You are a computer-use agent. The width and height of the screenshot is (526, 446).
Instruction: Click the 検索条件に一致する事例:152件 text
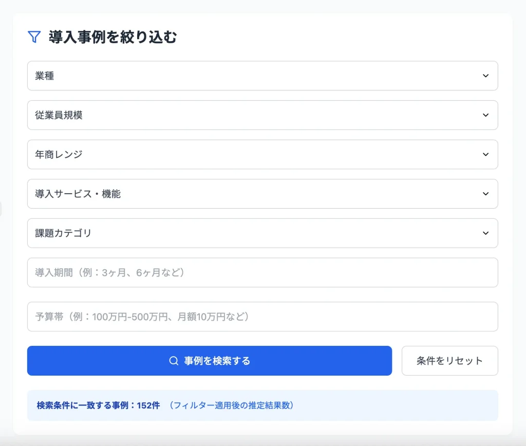(x=98, y=405)
